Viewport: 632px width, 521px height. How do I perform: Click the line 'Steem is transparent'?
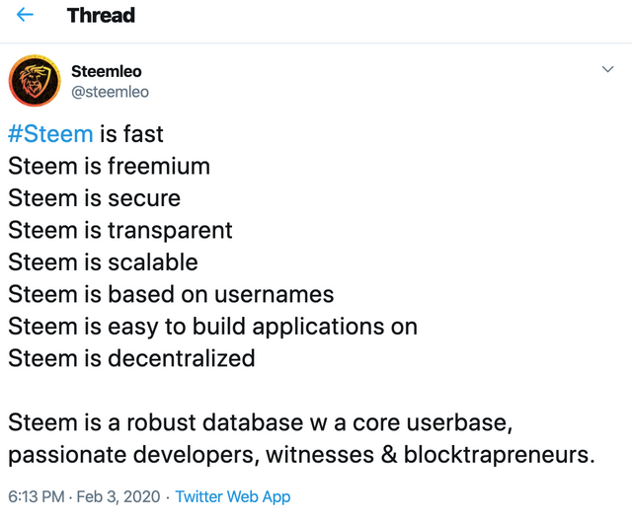[x=120, y=230]
